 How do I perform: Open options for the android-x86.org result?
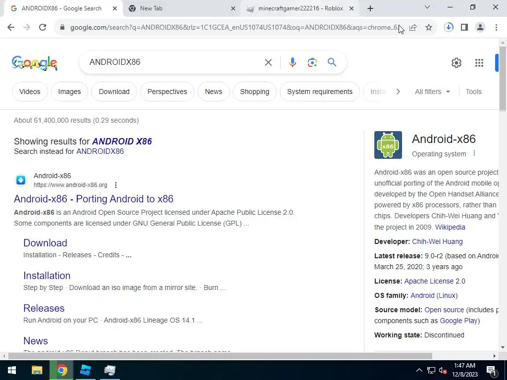(116, 185)
